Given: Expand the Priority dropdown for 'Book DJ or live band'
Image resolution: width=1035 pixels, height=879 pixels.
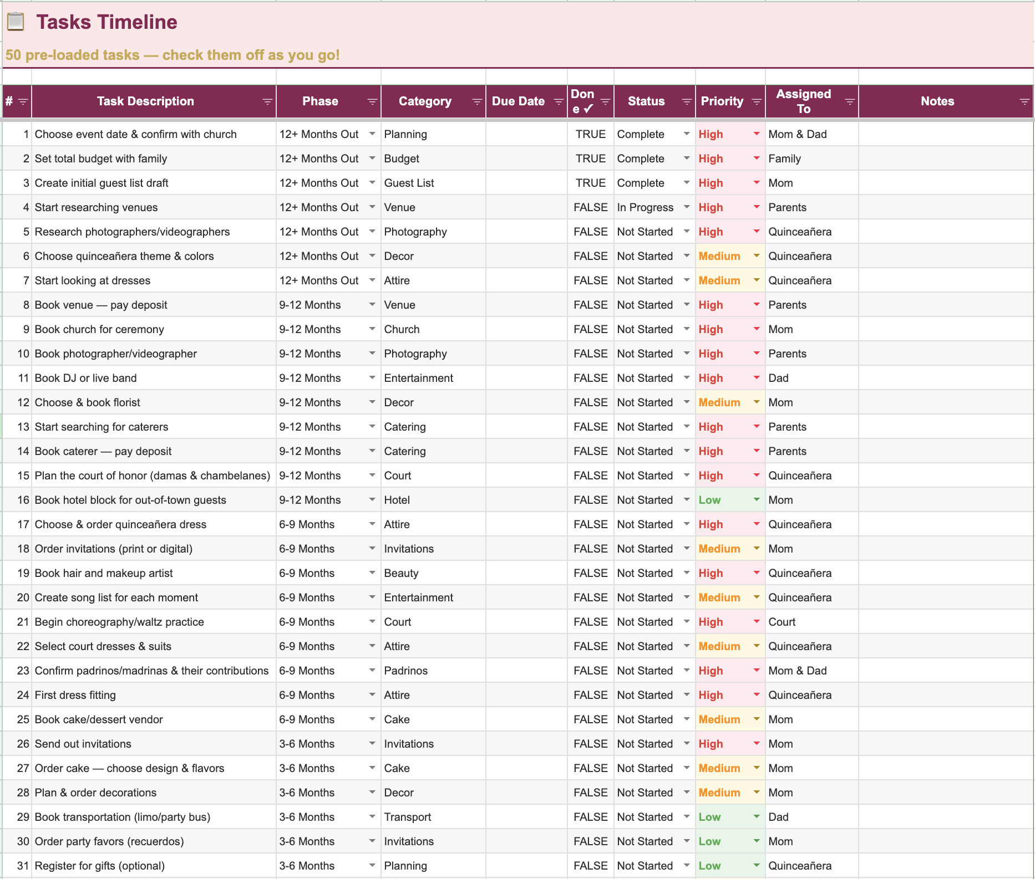Looking at the screenshot, I should pyautogui.click(x=756, y=377).
